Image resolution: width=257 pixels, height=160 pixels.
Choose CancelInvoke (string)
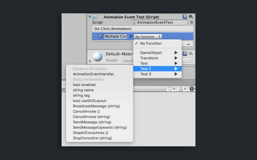[100, 117]
